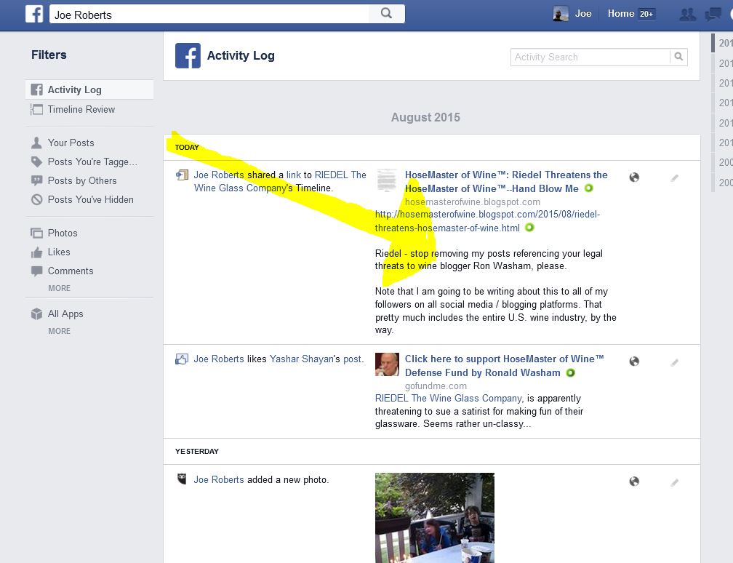The image size is (733, 563).
Task: Open audience globe for new photo entry
Action: click(634, 482)
